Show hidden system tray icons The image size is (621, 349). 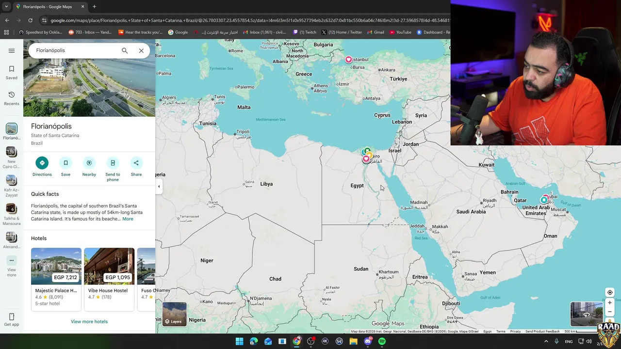click(546, 341)
